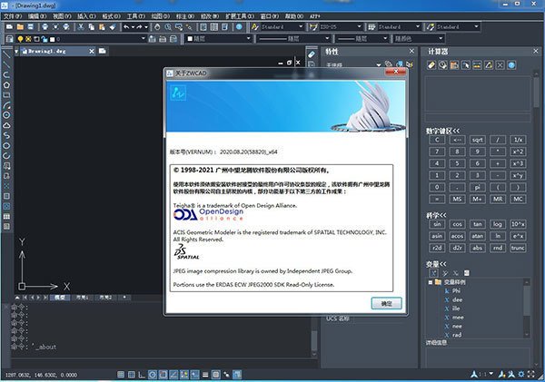
Task: Click the calculator MS memory button
Action: (457, 199)
